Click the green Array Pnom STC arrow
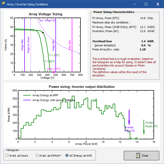164x164 pixels. click(x=144, y=127)
